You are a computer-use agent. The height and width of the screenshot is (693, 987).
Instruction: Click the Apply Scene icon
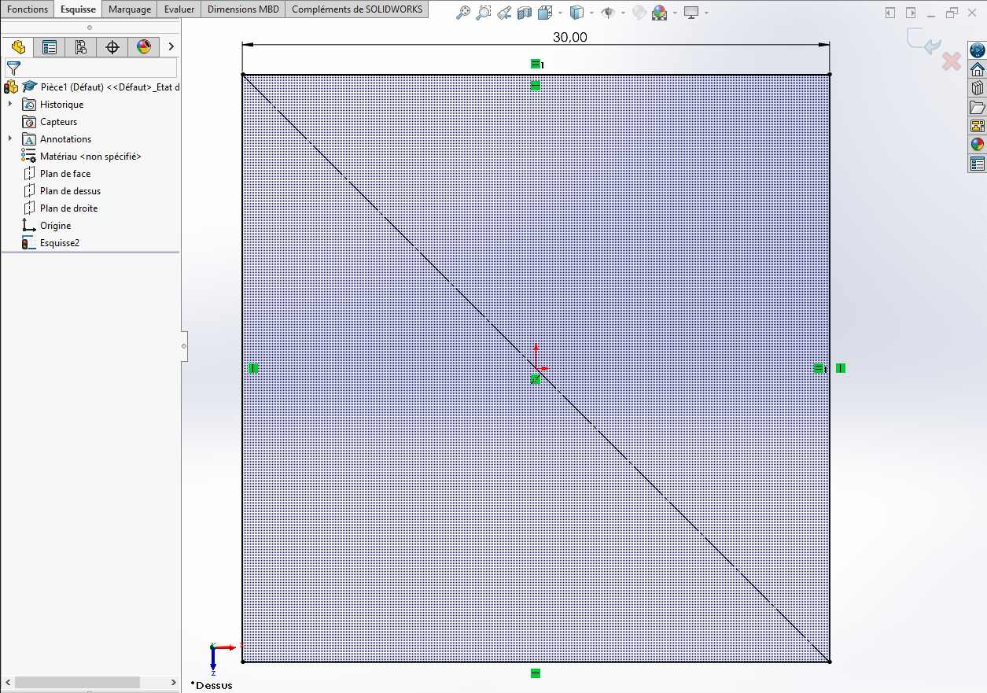659,13
